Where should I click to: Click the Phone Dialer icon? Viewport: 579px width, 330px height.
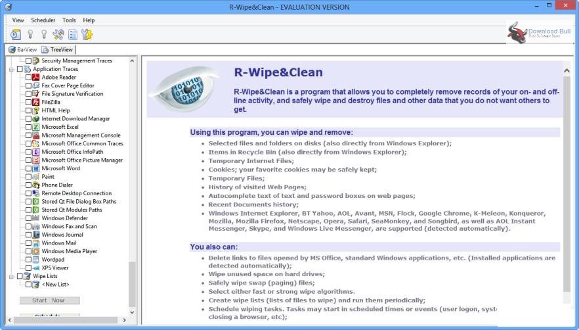pos(36,185)
